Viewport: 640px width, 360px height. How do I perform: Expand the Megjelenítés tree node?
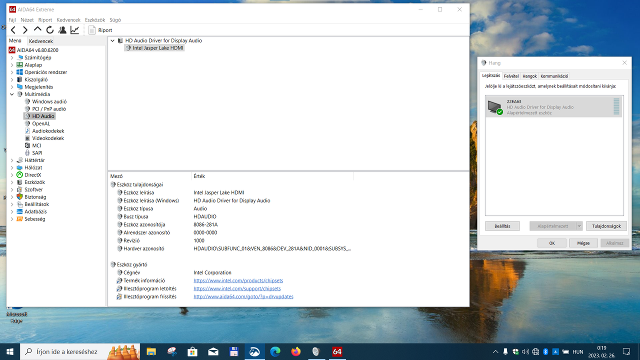12,87
